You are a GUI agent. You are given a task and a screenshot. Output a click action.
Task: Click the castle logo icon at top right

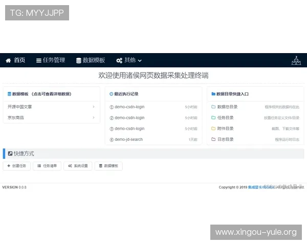pos(296,60)
